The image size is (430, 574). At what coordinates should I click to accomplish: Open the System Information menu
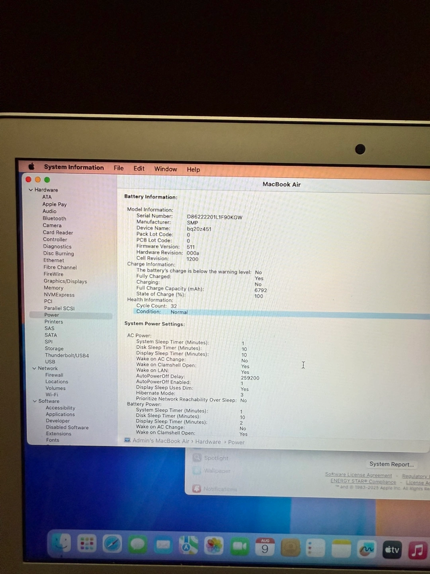(74, 167)
